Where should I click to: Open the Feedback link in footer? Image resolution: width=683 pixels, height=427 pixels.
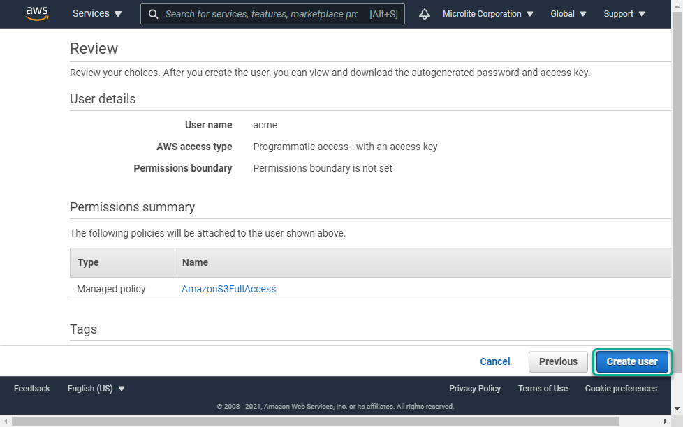[32, 388]
